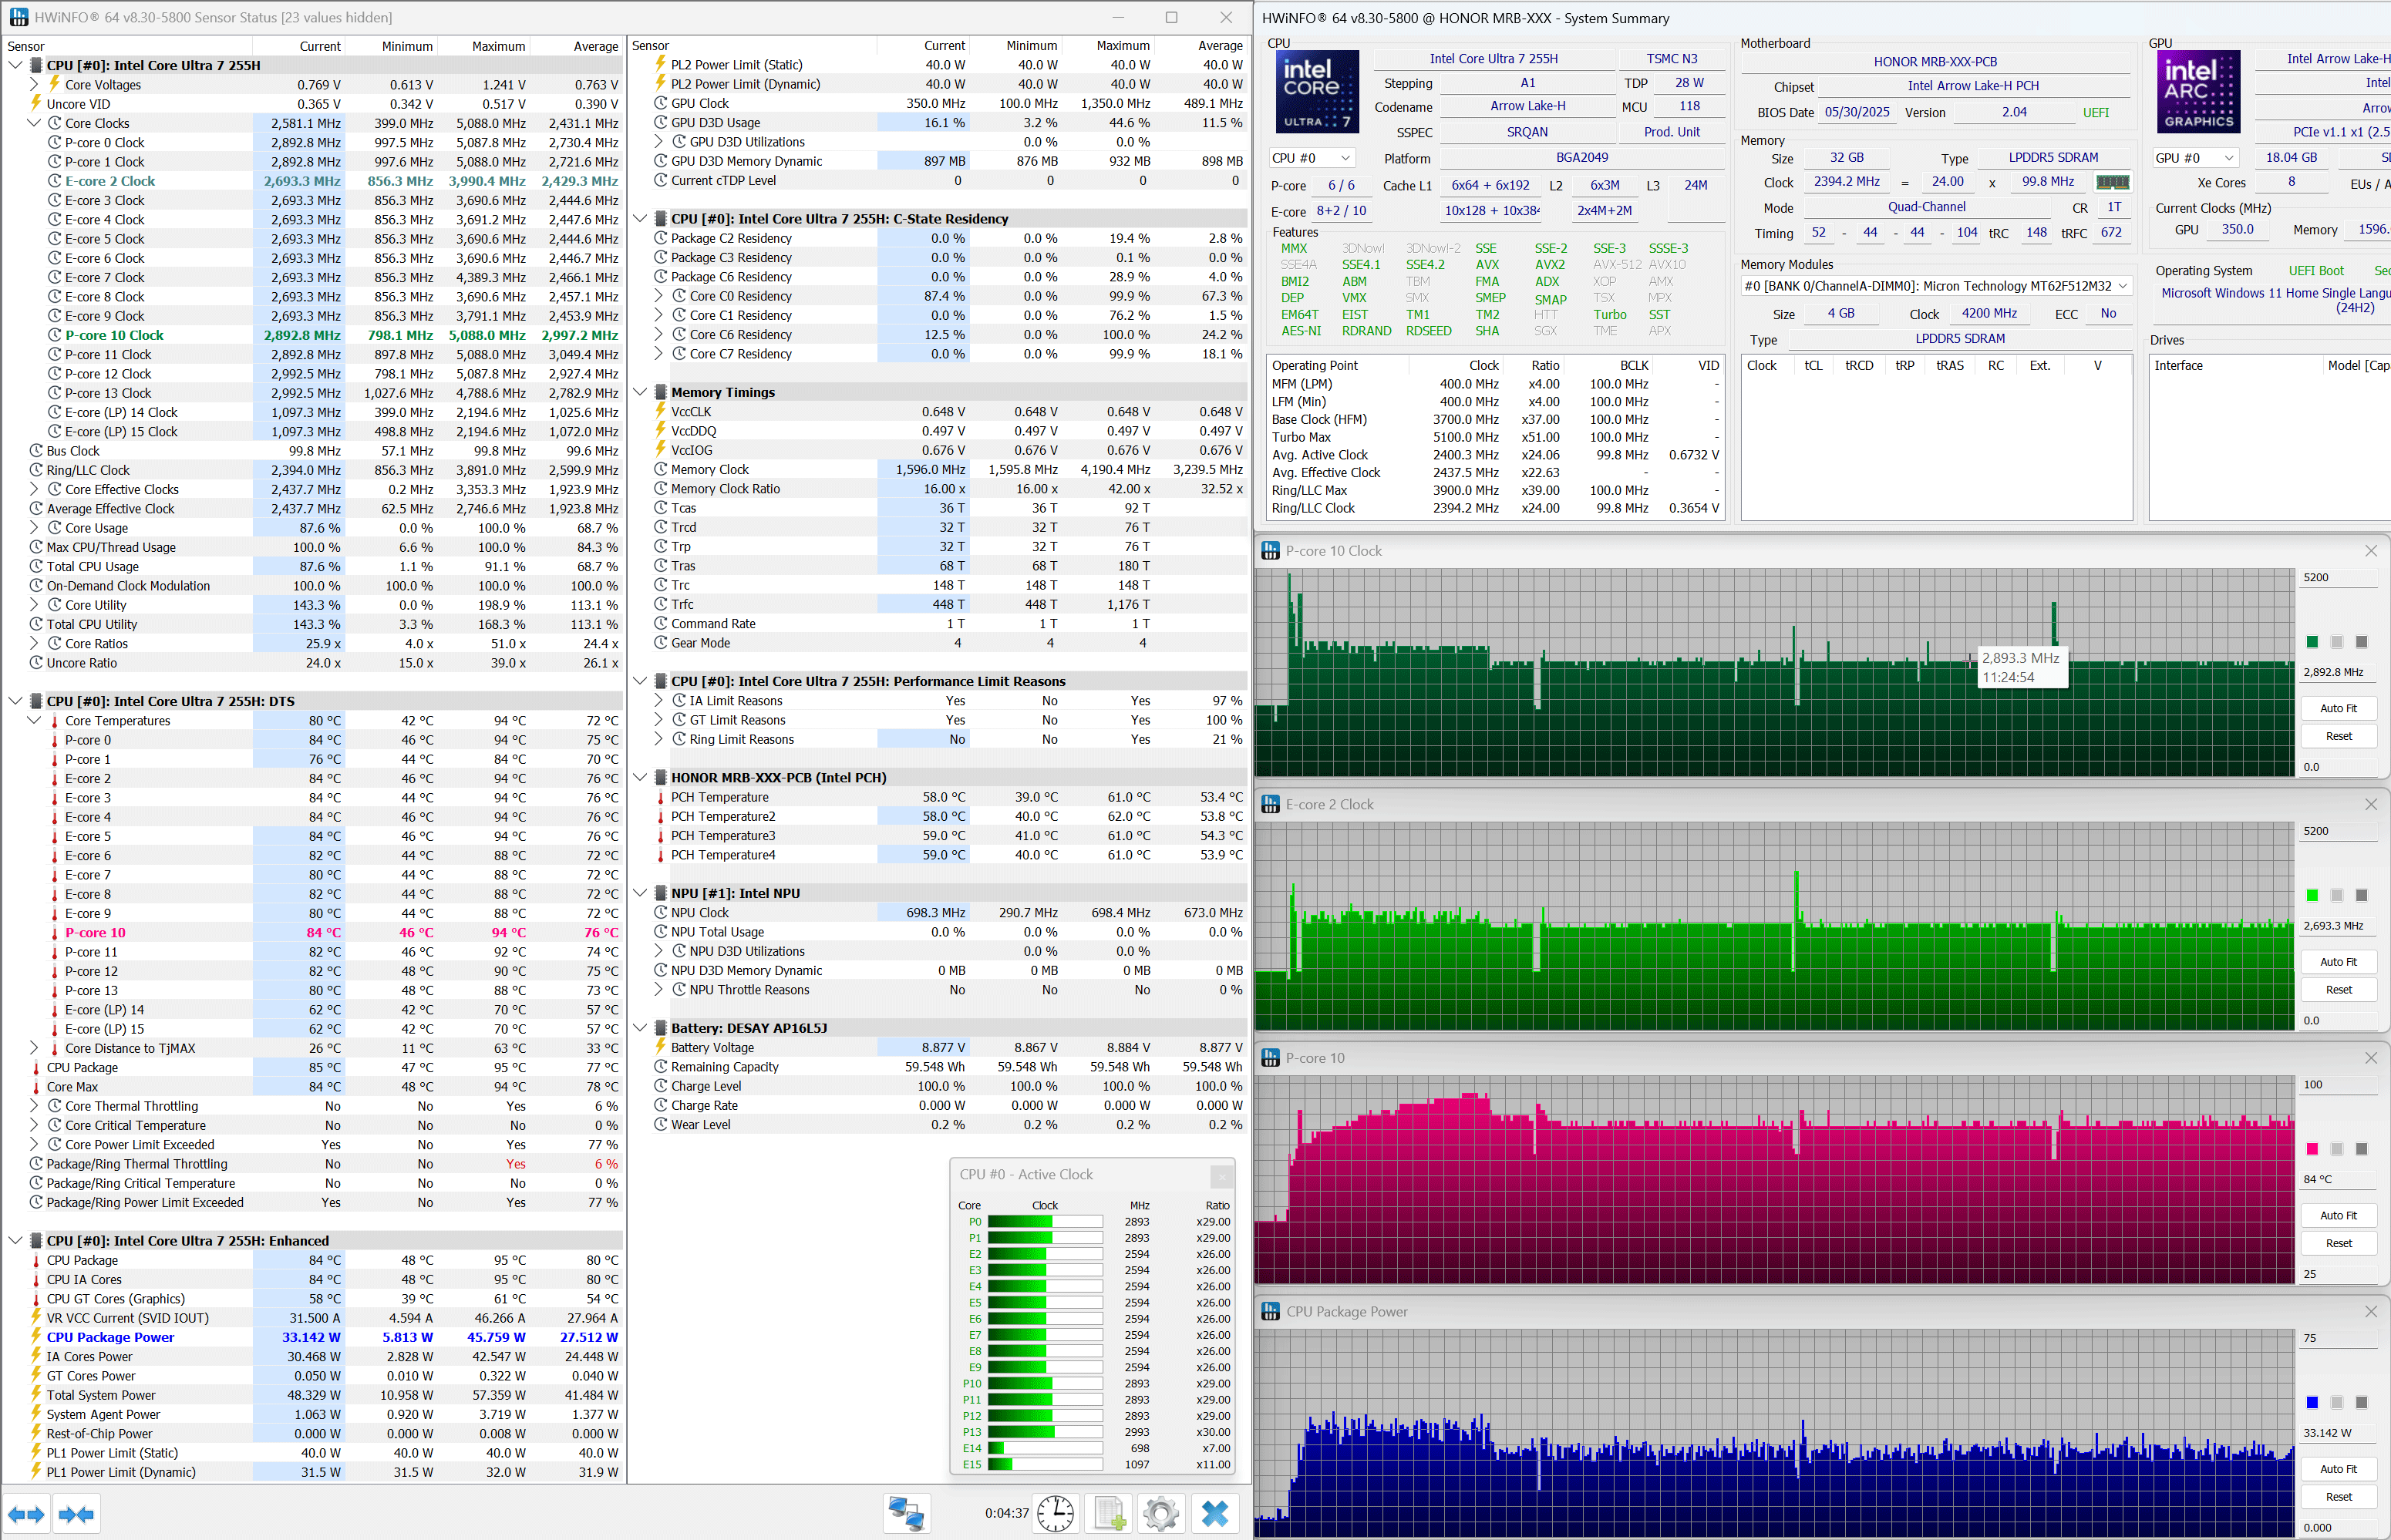Open sensor settings gear icon
The image size is (2391, 1540).
click(x=1160, y=1513)
